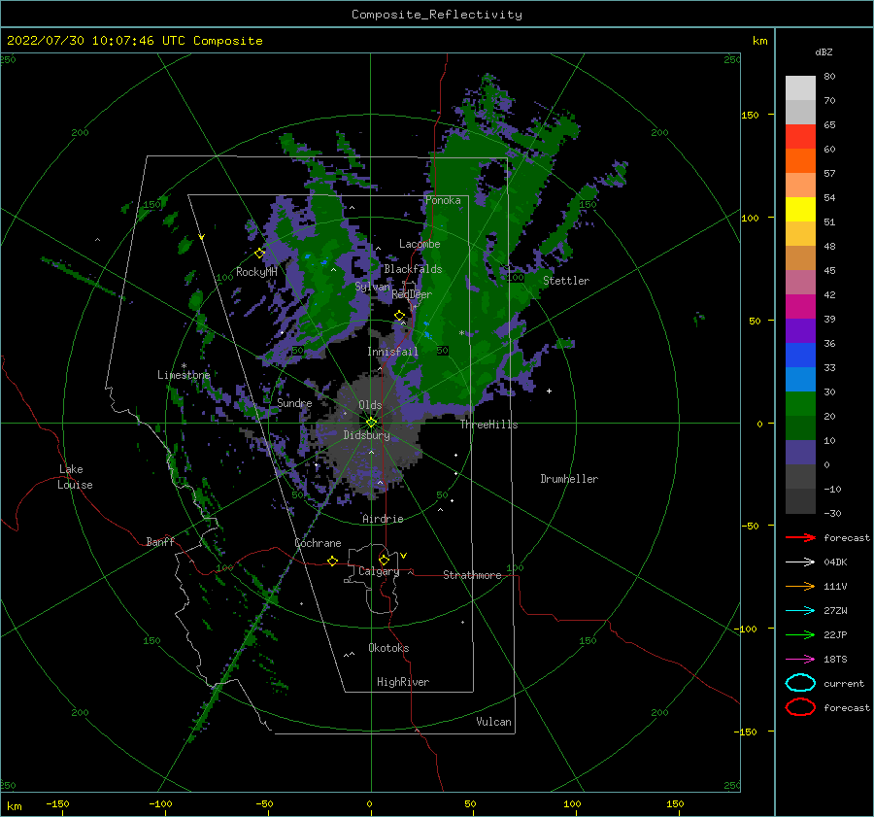Select the Strathmore label
The height and width of the screenshot is (817, 874).
[x=472, y=575]
